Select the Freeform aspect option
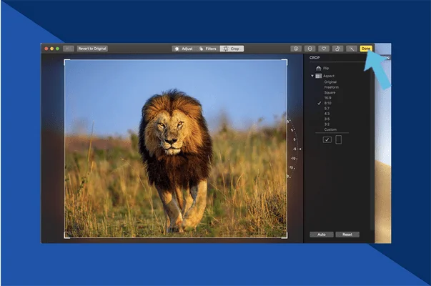The width and height of the screenshot is (431, 286). point(331,87)
